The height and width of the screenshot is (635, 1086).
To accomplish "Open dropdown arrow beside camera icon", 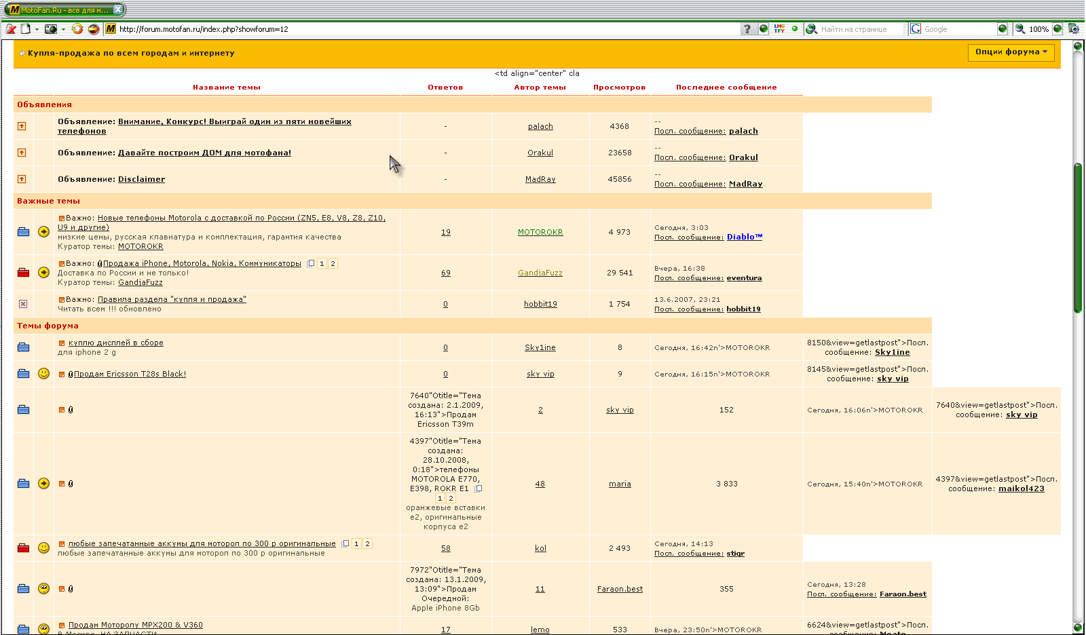I will pos(63,29).
